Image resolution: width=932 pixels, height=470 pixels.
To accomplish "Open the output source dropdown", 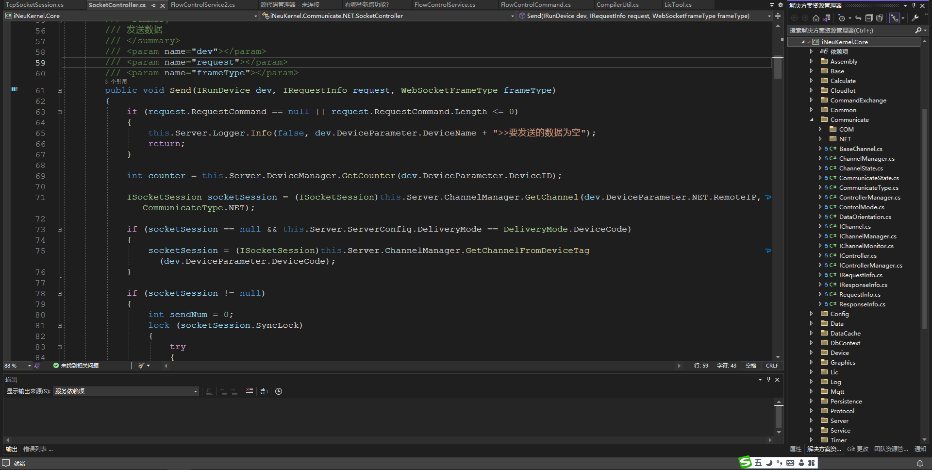I will [196, 391].
